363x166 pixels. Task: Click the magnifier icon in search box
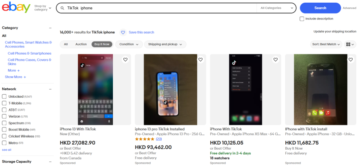coord(62,8)
